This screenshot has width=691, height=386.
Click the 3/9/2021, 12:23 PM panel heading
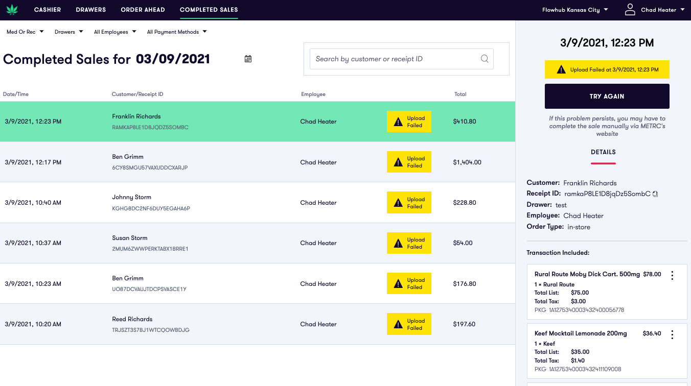pos(607,43)
